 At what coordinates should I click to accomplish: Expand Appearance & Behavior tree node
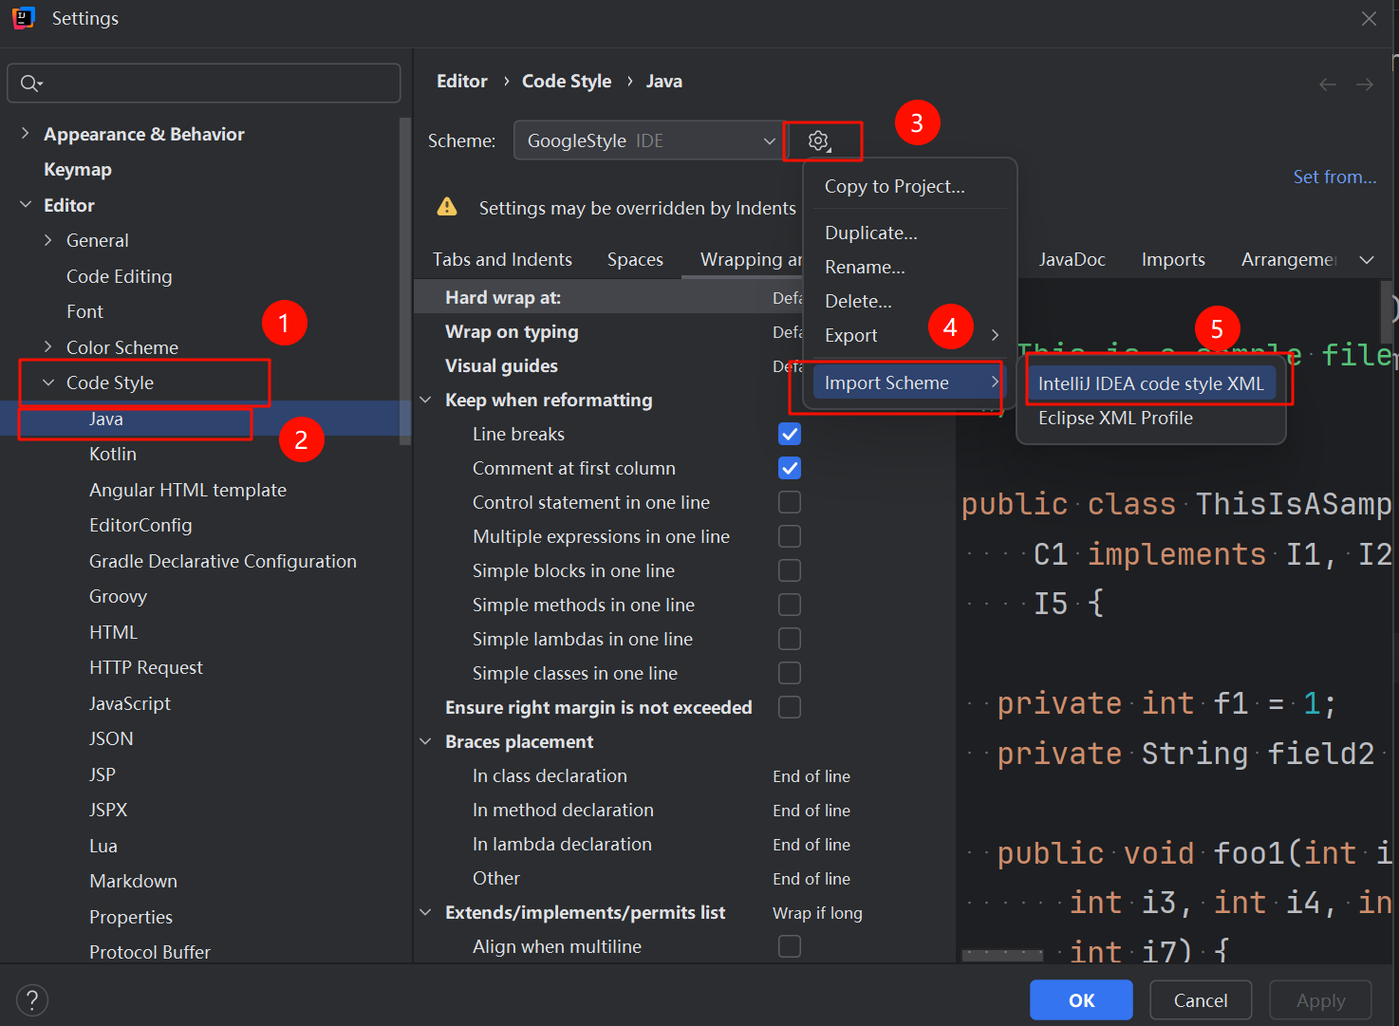(x=25, y=134)
